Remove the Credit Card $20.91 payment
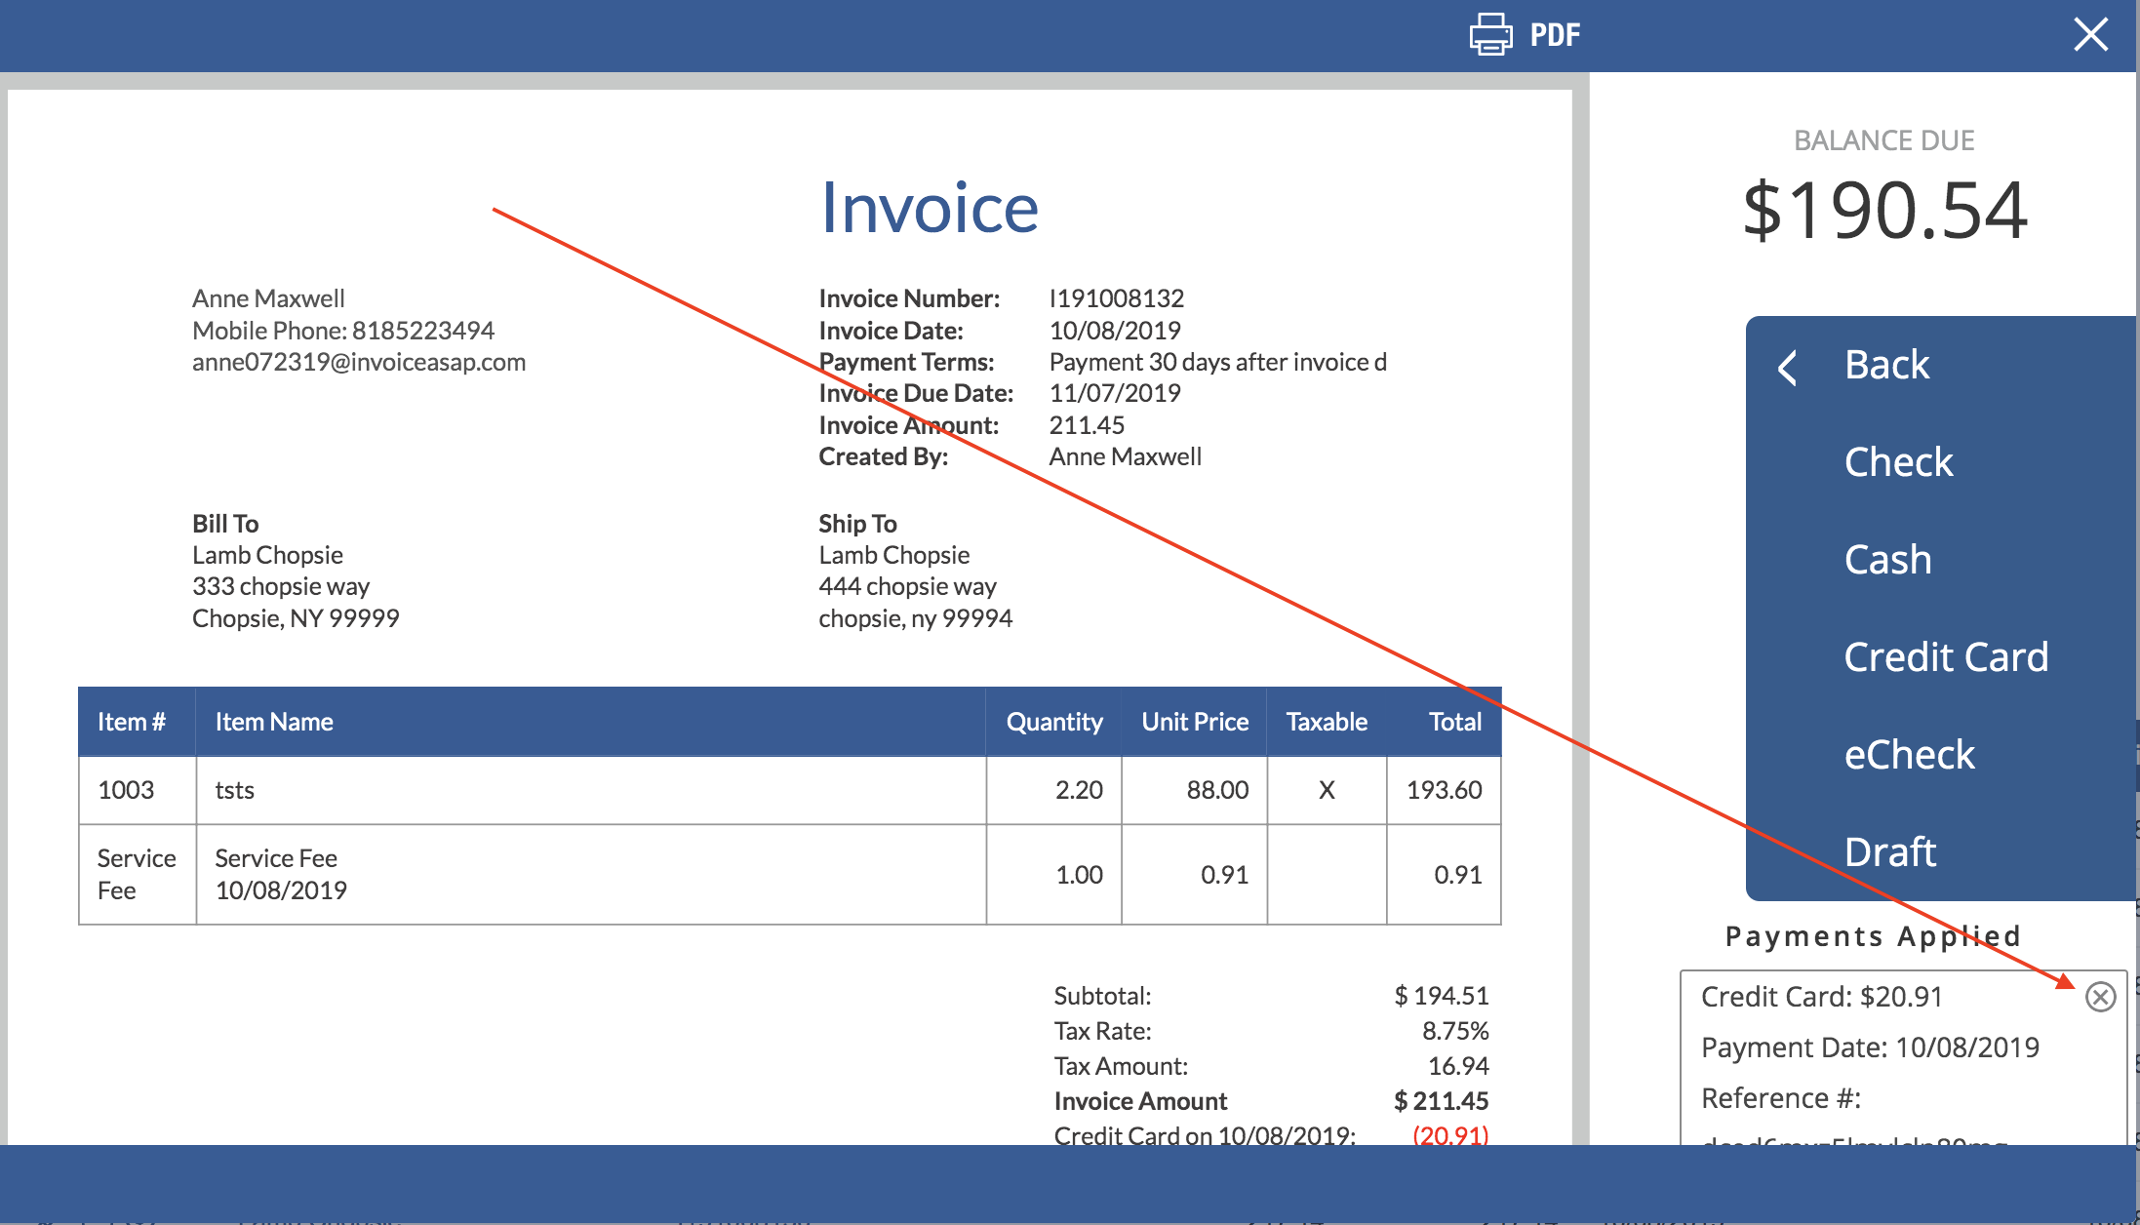2140x1225 pixels. pos(2100,997)
